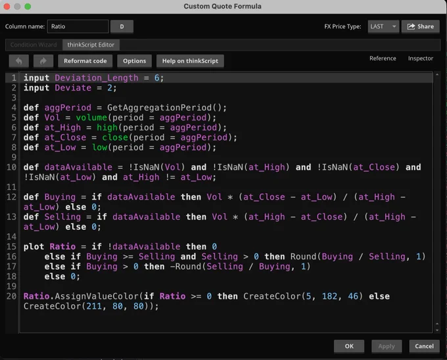447x360 pixels.
Task: Click the undo arrow button
Action: (19, 61)
